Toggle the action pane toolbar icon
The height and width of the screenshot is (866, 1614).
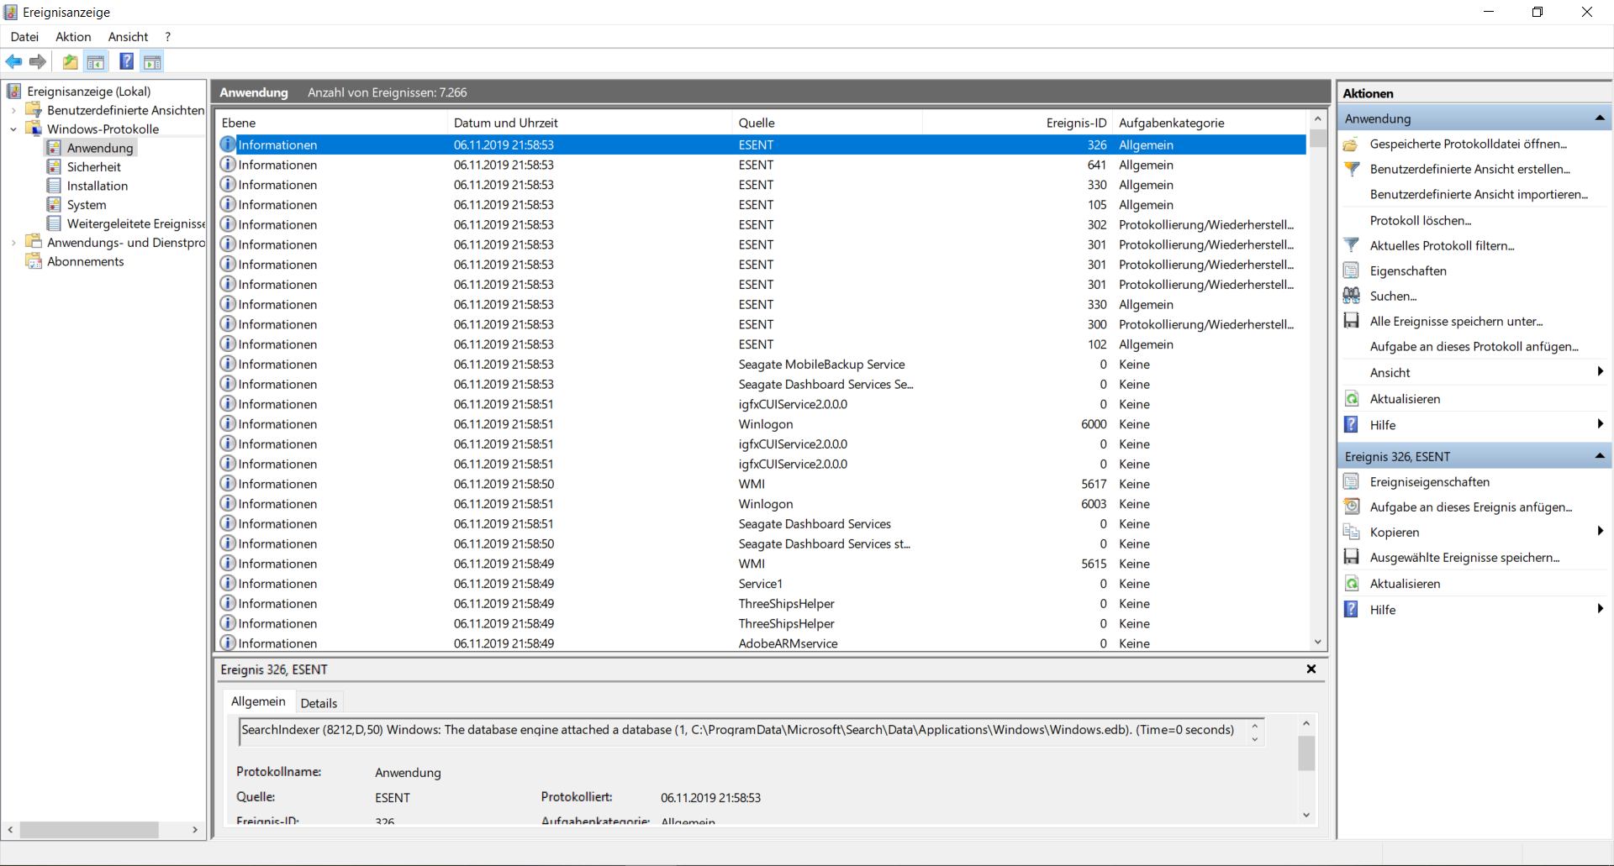pos(152,61)
